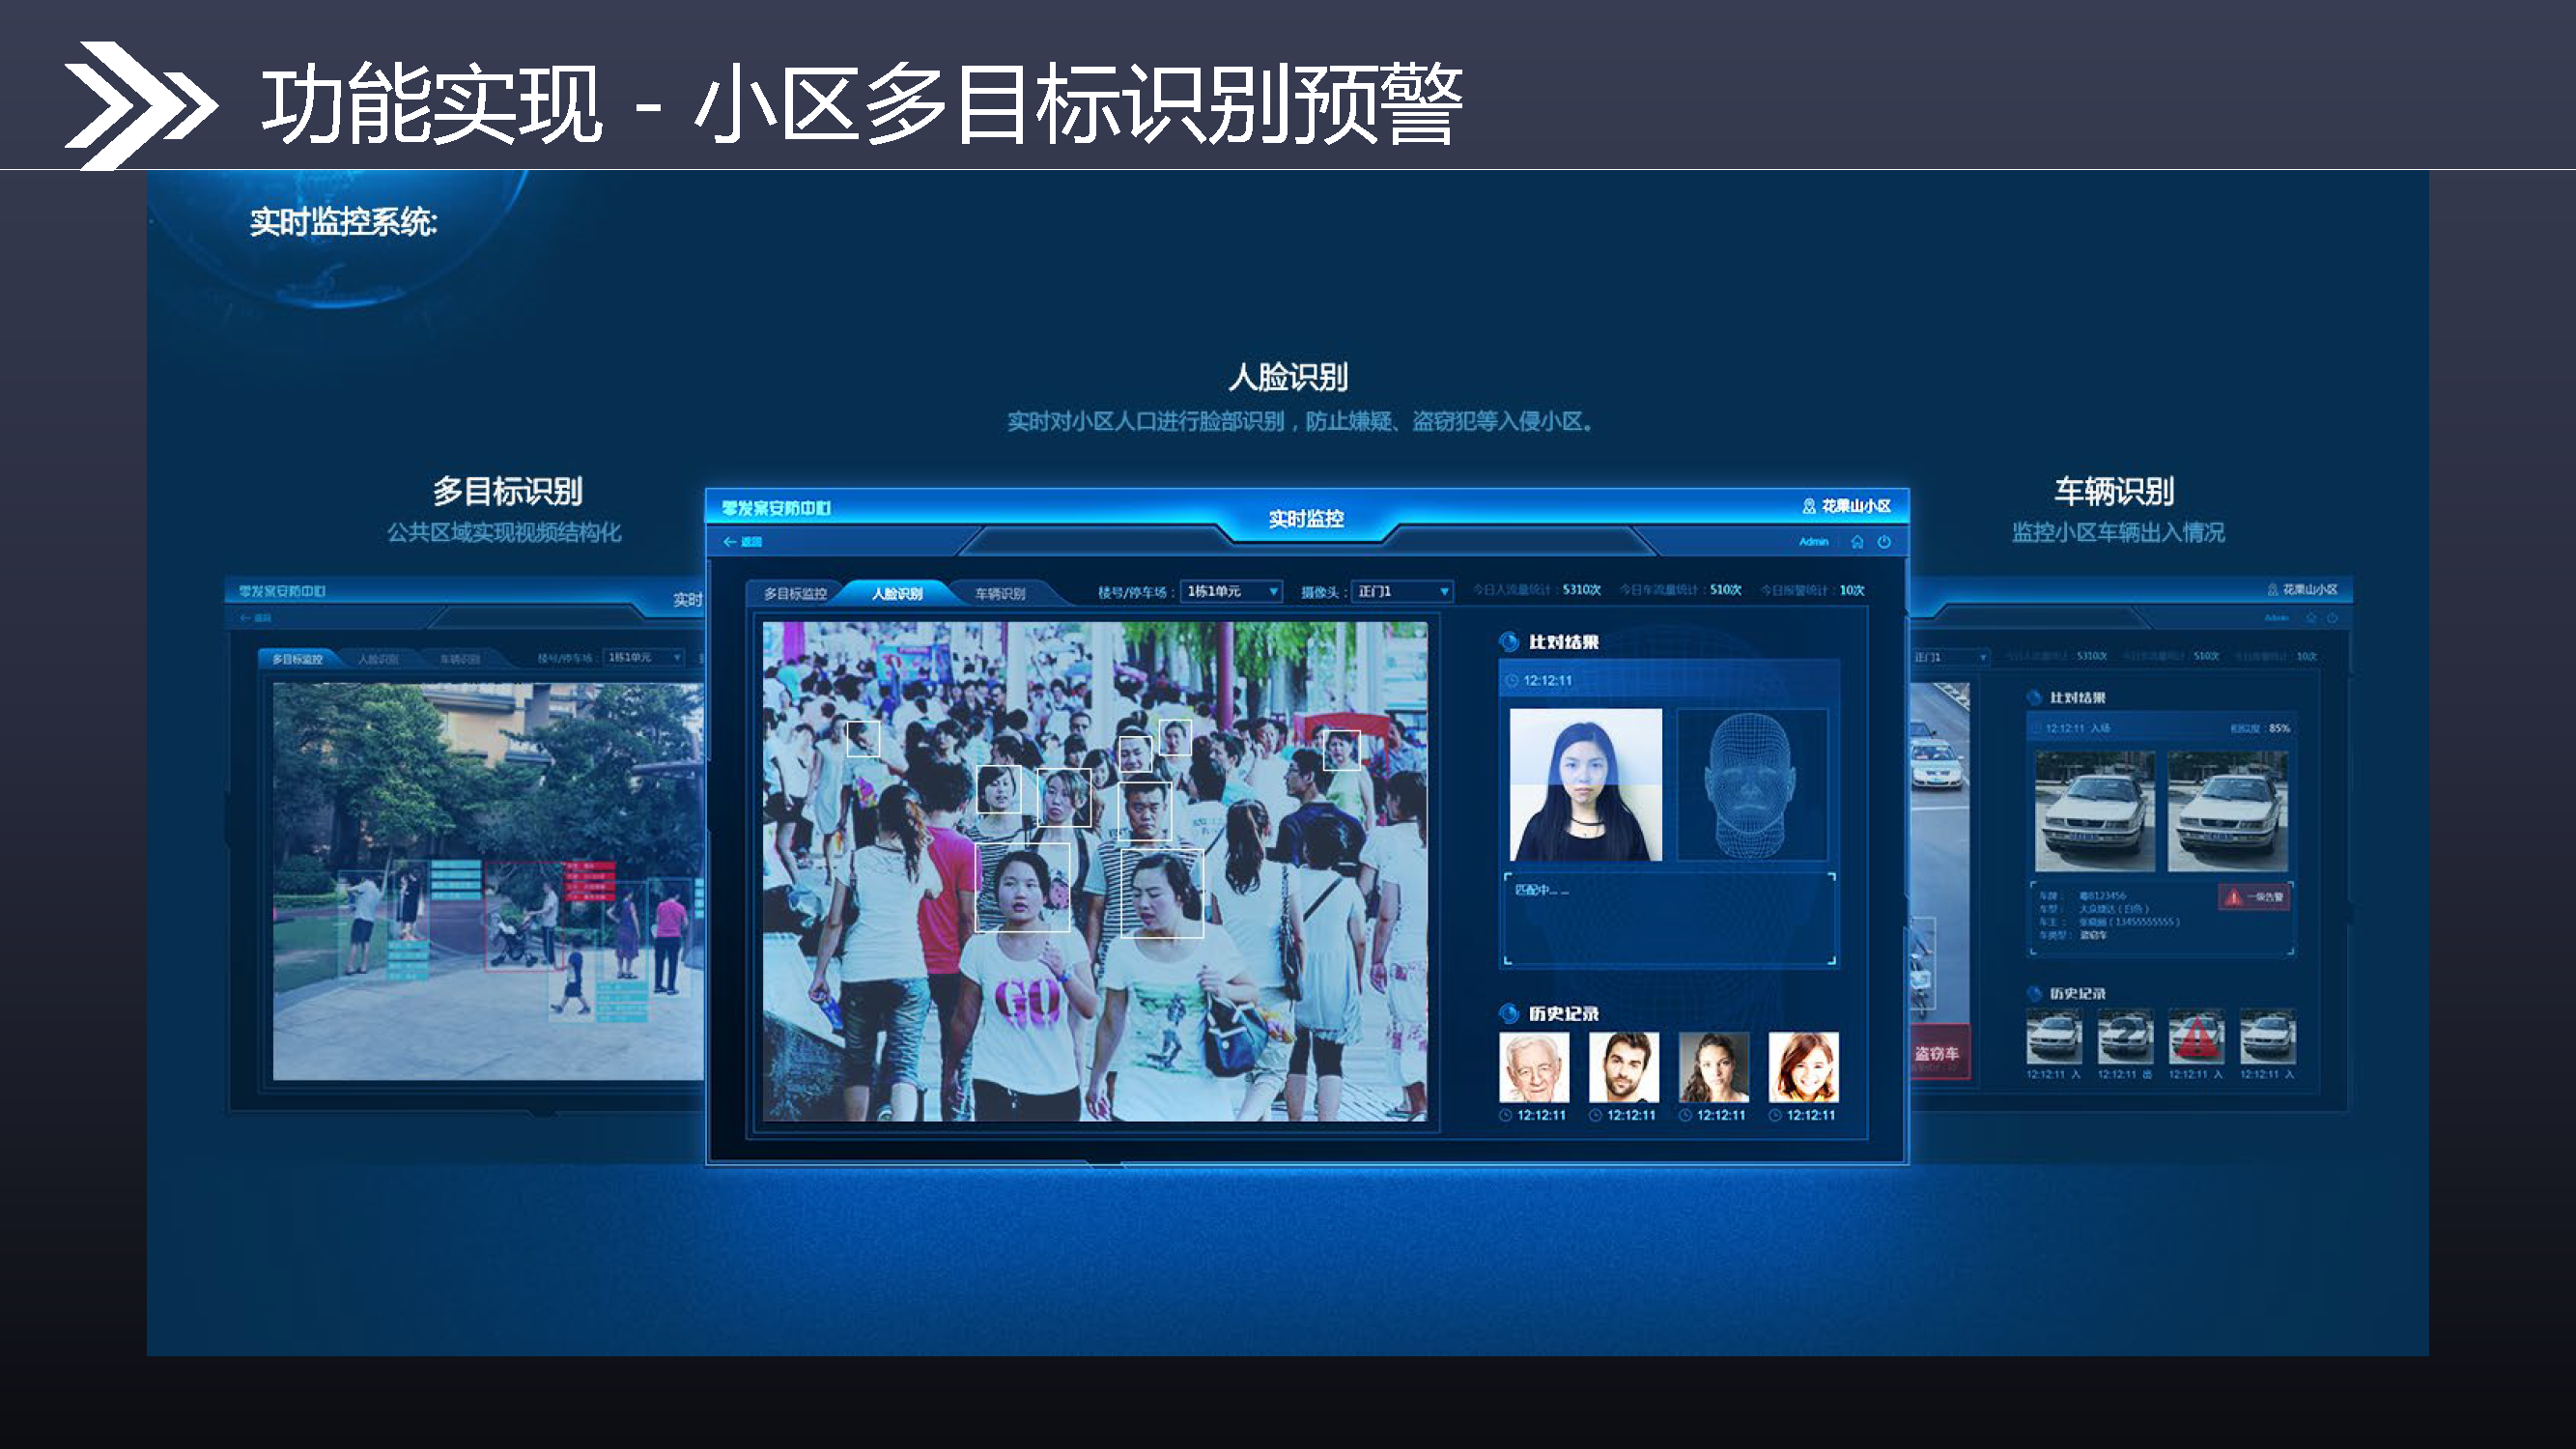2576x1449 pixels.
Task: Click the clock icon next to 12:12:11 in 比对结果
Action: [1511, 681]
